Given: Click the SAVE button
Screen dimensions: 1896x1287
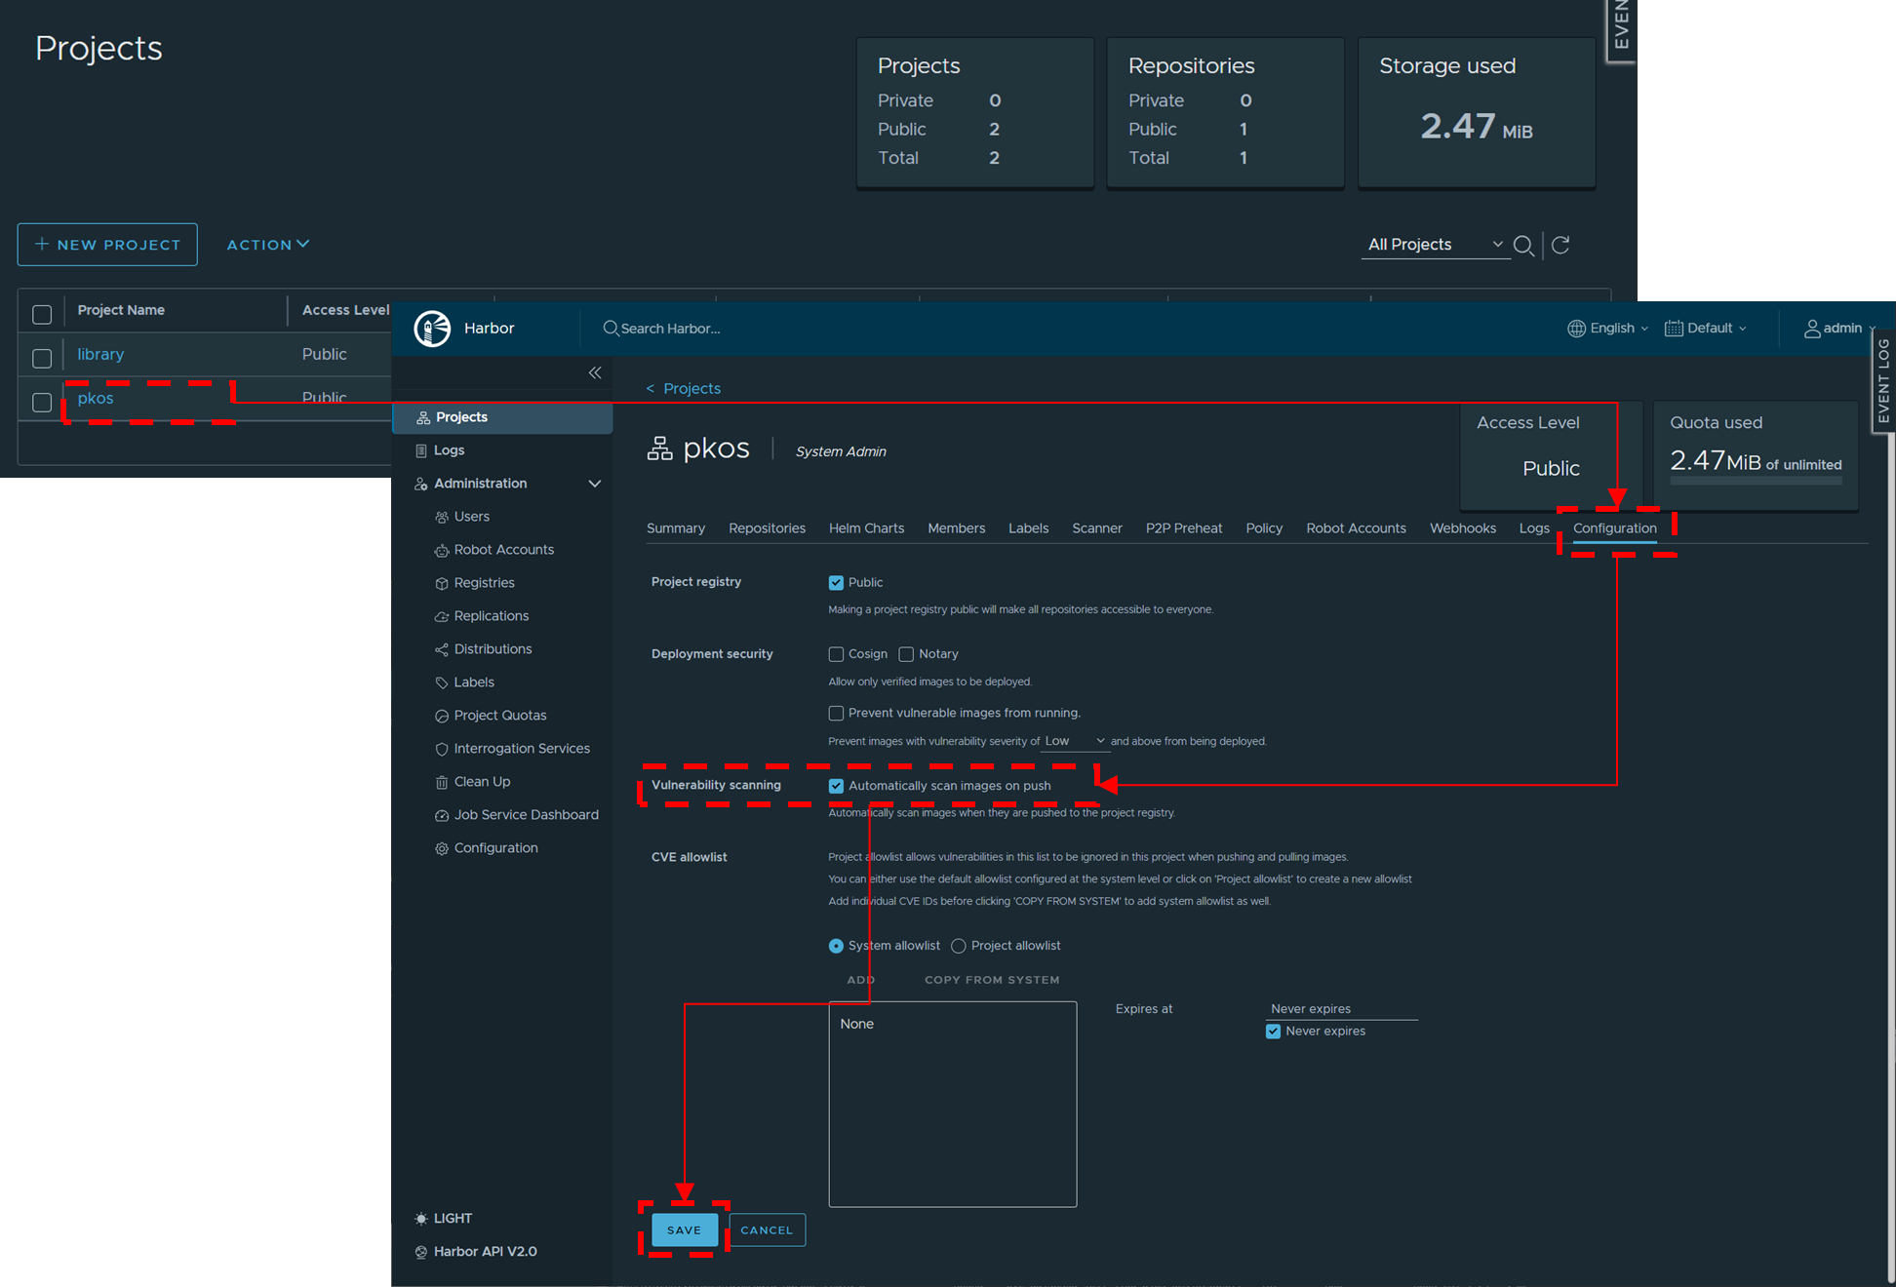Looking at the screenshot, I should click(684, 1230).
